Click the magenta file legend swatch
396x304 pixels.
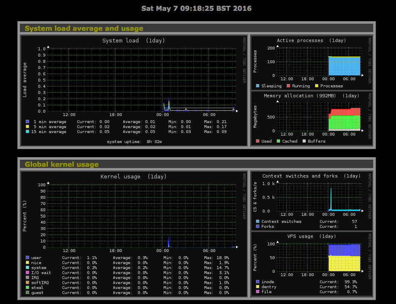[x=258, y=292]
